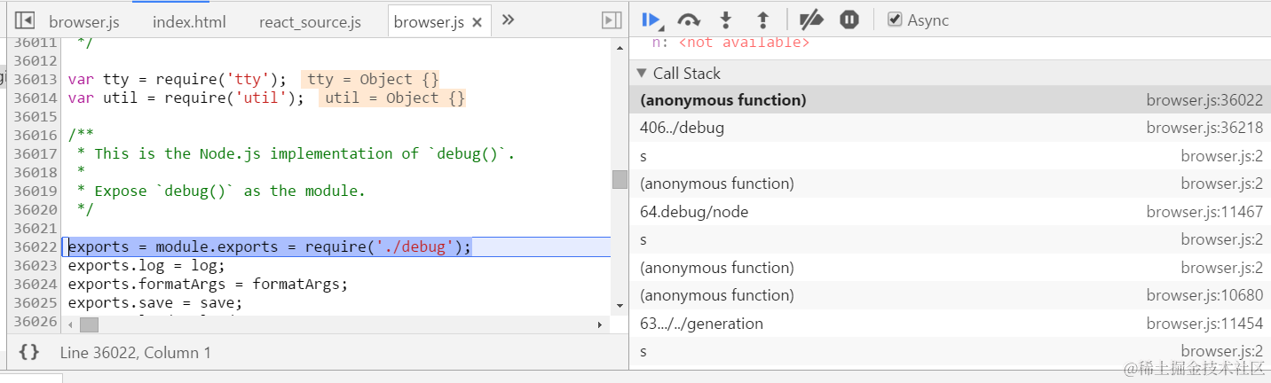
Task: Set breakpoint on line number 36023
Action: click(x=36, y=265)
